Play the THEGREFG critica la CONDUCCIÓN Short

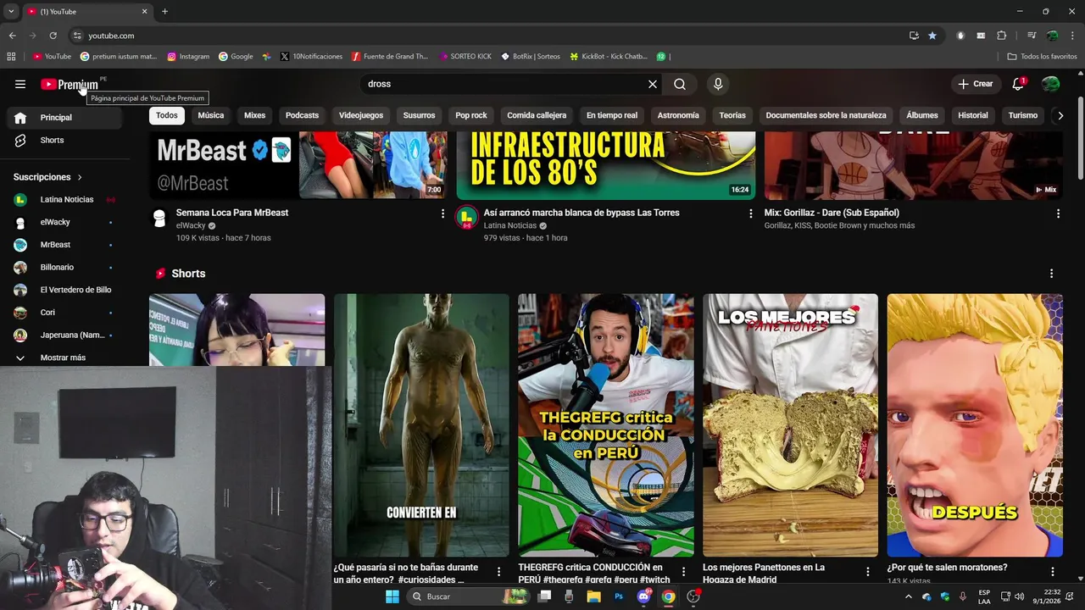(x=606, y=425)
